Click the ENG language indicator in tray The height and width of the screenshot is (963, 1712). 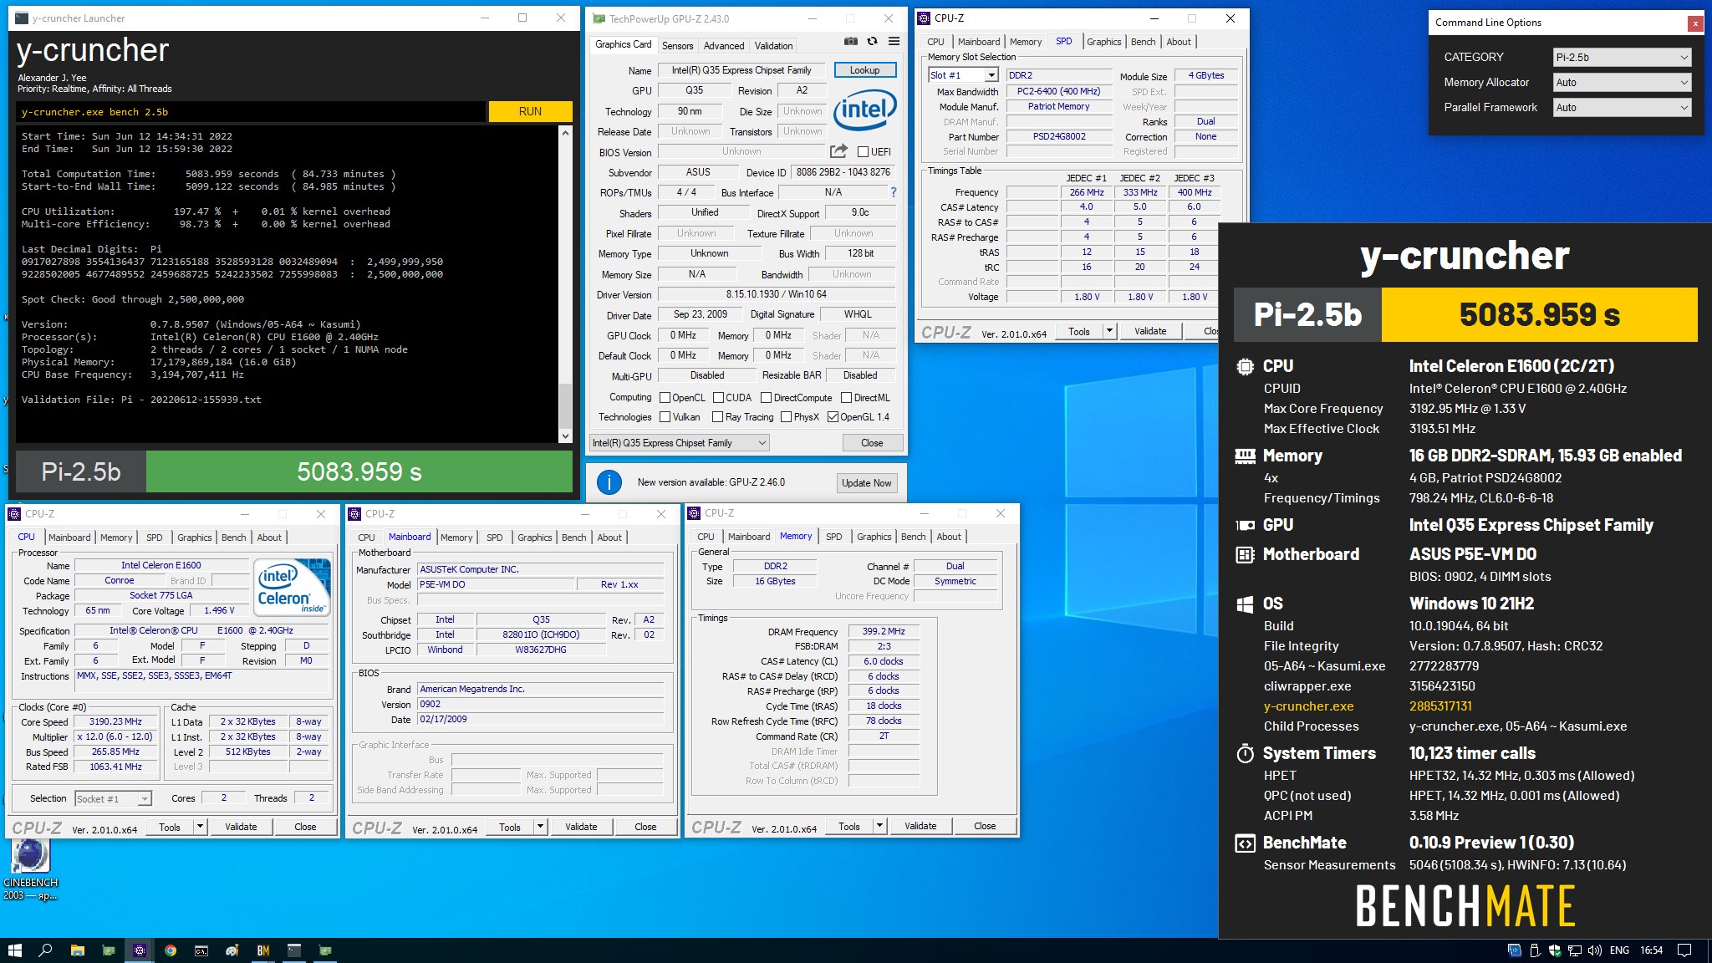point(1619,950)
